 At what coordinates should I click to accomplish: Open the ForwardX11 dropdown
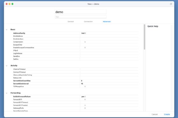(85, 100)
